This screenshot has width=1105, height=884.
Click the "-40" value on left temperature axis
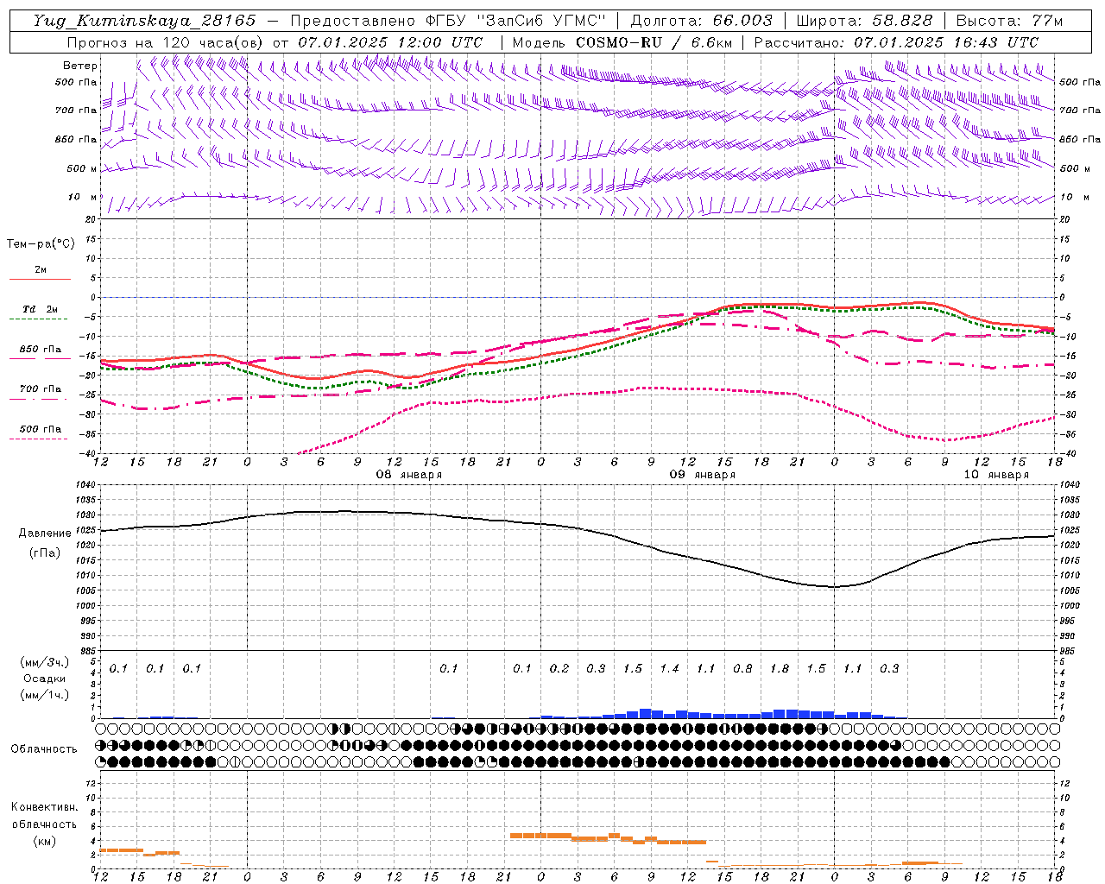(89, 455)
